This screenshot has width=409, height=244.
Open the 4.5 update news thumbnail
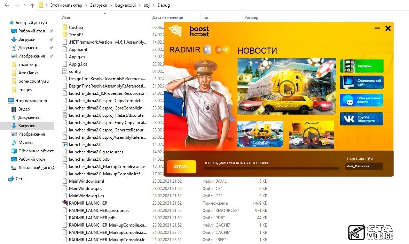pos(260,134)
